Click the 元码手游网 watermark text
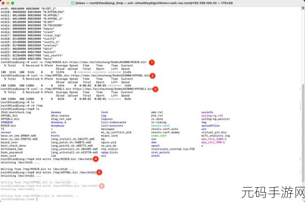The height and width of the screenshot is (202, 305). (273, 192)
